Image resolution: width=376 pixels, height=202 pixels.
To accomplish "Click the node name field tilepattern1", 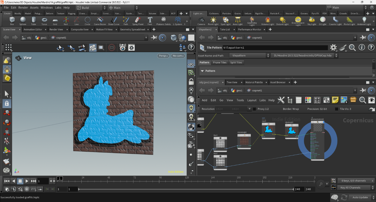I will (275, 48).
